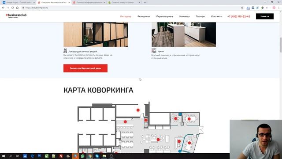This screenshot has height=159, width=282.
Task: Switch to the 'Политика конфиденциальности' tab
Action: (89, 3)
